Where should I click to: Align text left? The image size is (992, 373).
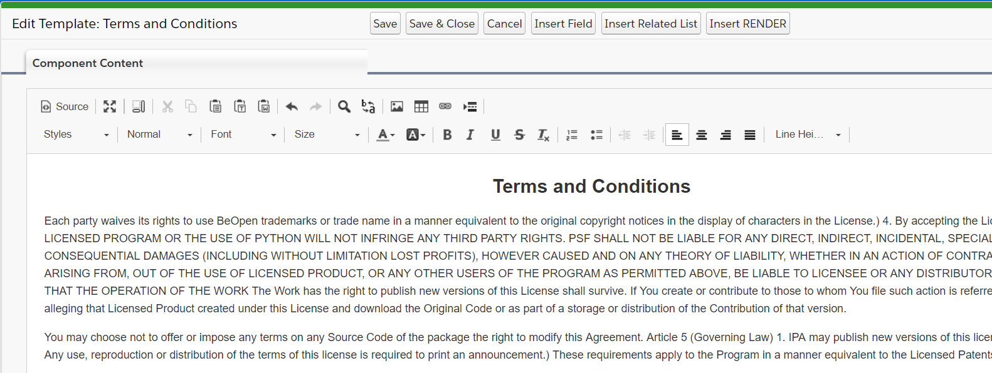pos(677,135)
